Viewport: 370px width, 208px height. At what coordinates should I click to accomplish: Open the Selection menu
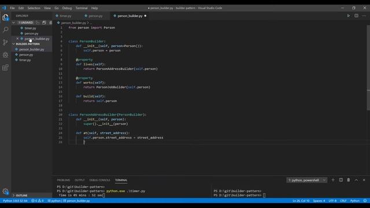pyautogui.click(x=34, y=8)
